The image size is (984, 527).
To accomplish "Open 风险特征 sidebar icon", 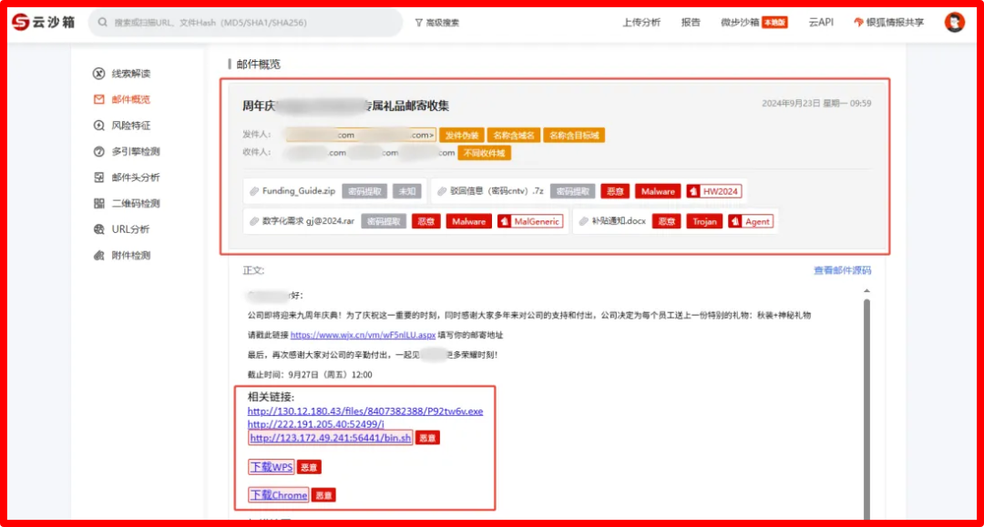I will [x=99, y=126].
